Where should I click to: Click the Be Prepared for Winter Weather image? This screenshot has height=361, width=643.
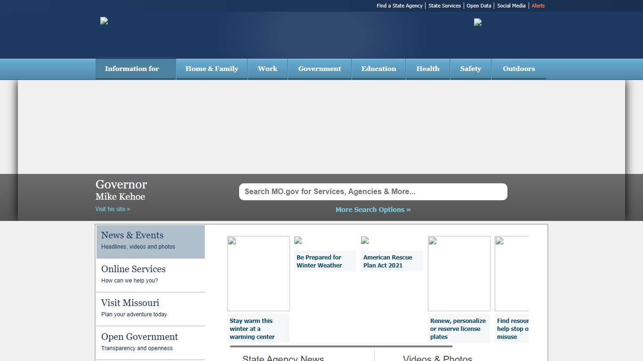tap(298, 240)
